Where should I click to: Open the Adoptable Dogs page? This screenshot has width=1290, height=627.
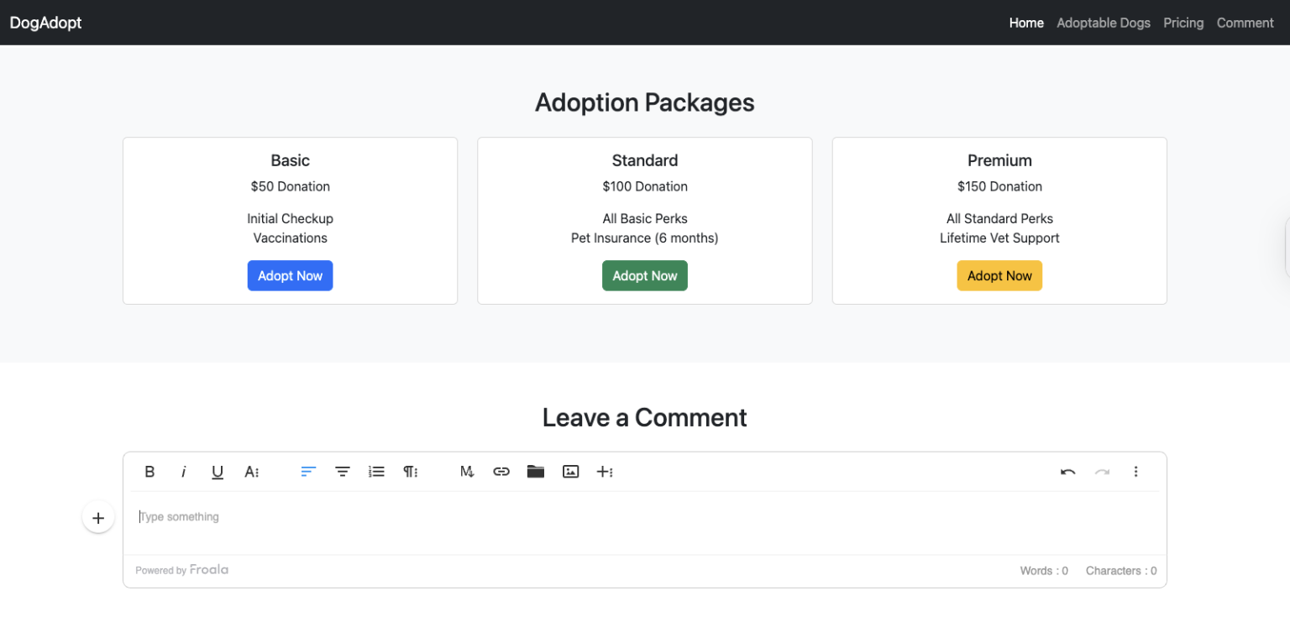1104,23
